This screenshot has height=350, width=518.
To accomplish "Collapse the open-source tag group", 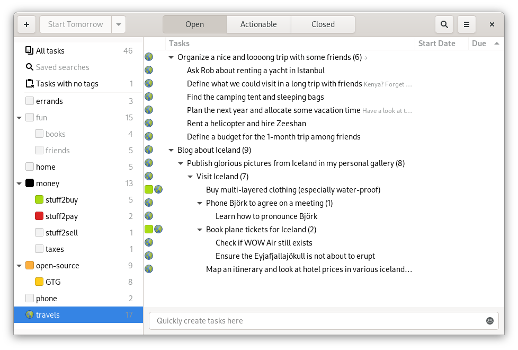I will click(19, 266).
